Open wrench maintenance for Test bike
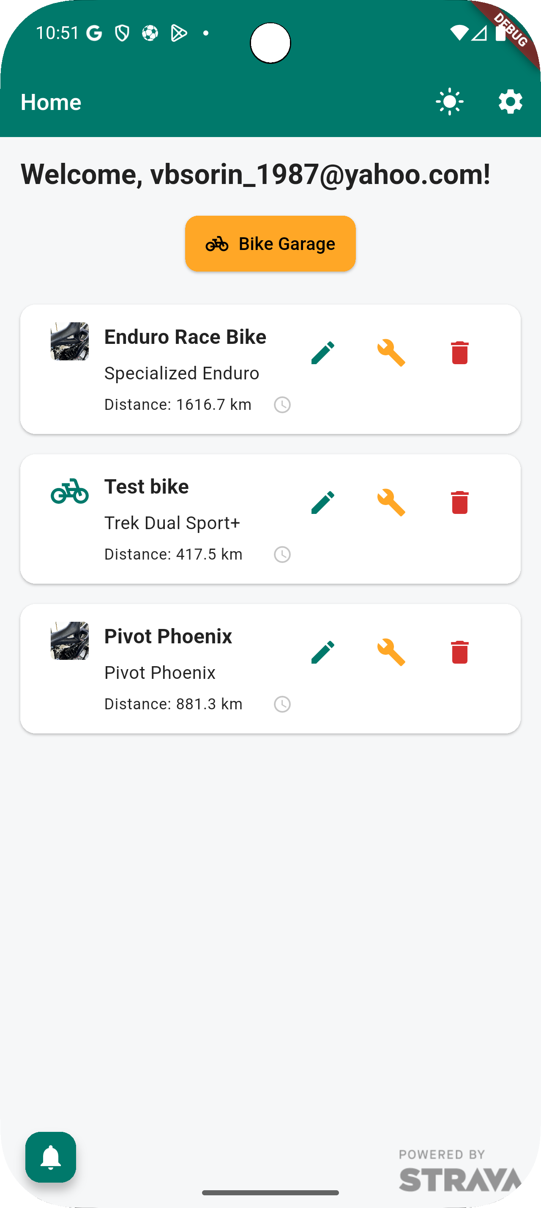Viewport: 541px width, 1208px height. pyautogui.click(x=391, y=502)
